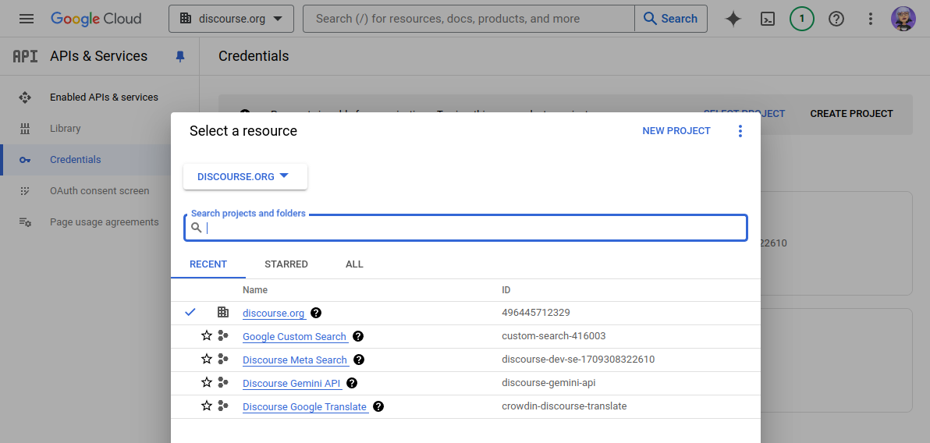The width and height of the screenshot is (930, 443).
Task: Open dialog three-dot more options menu
Action: pyautogui.click(x=740, y=131)
